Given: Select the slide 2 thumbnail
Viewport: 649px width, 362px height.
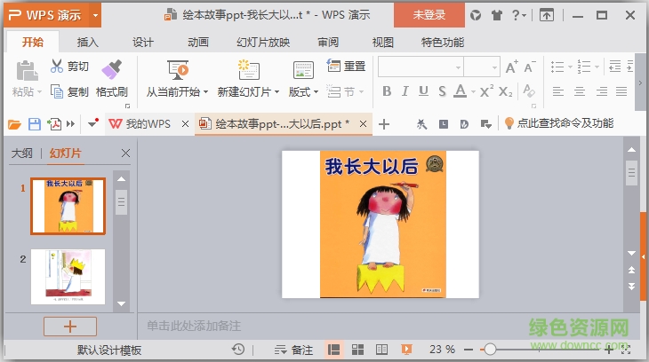Looking at the screenshot, I should tap(68, 276).
